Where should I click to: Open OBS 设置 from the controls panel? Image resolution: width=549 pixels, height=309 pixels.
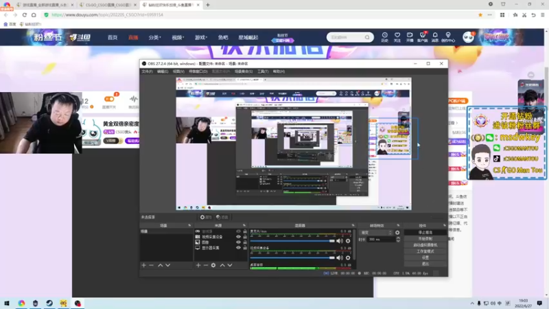coord(425,257)
